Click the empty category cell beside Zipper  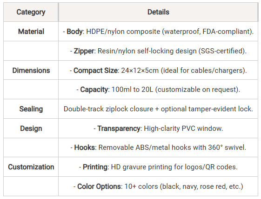click(31, 51)
